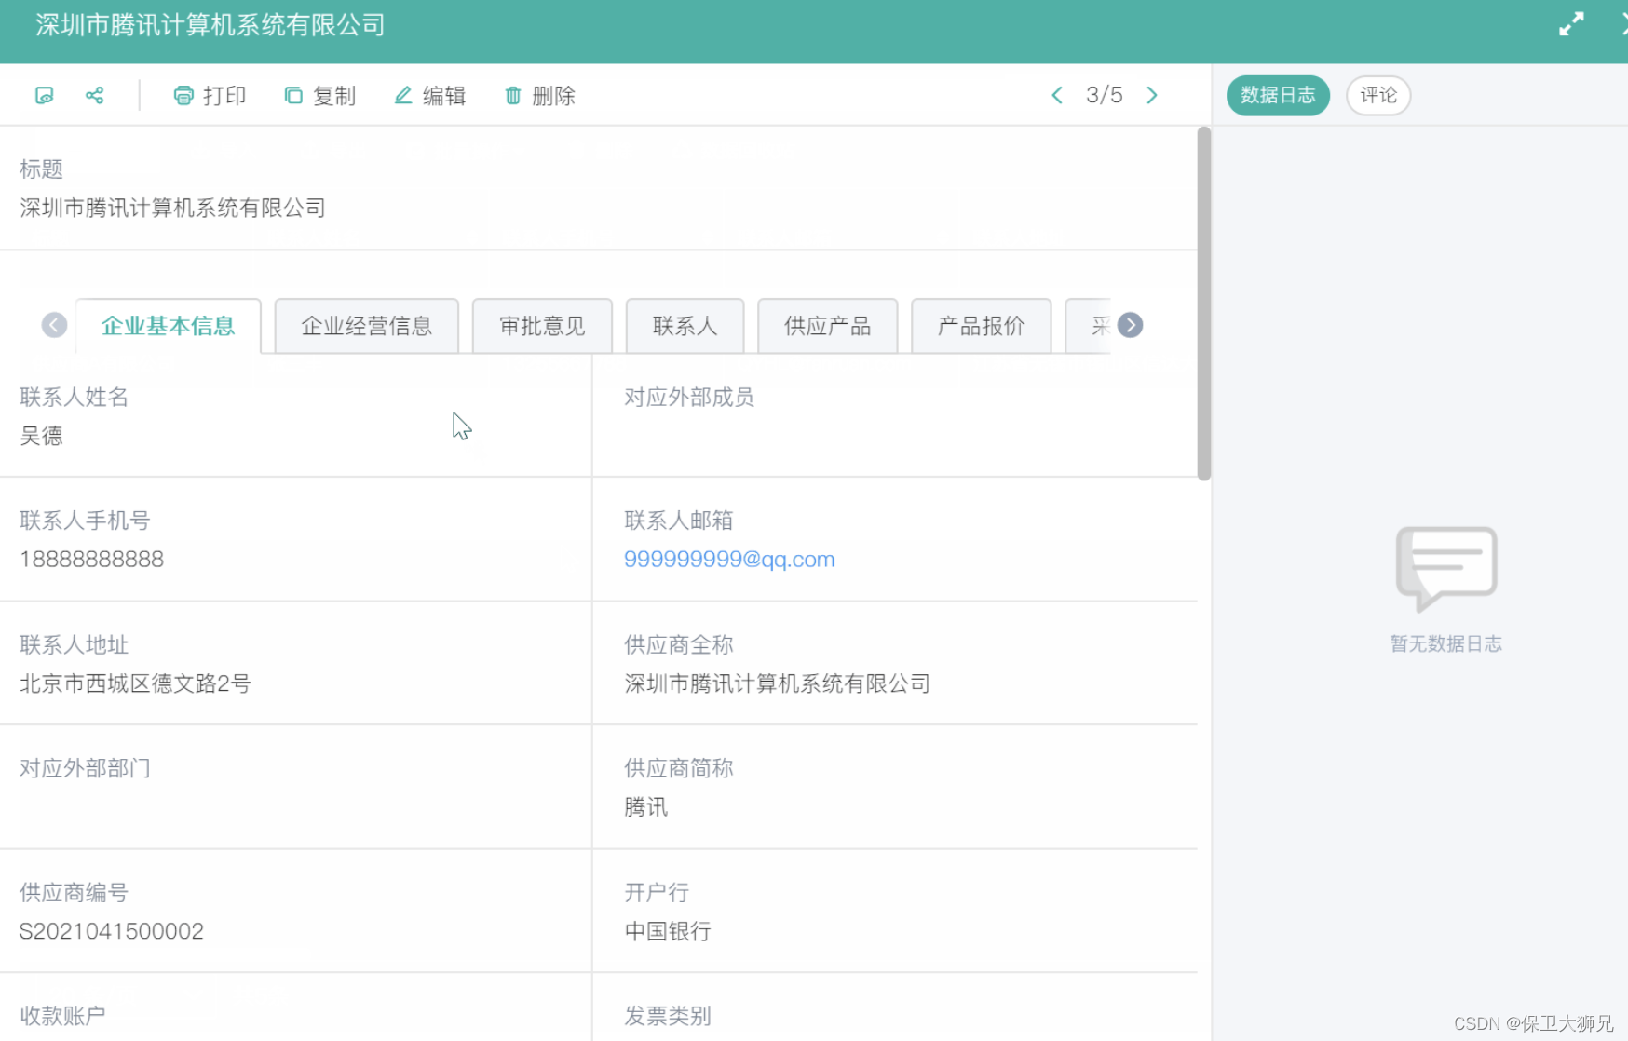Click the 删除 trash icon
The image size is (1628, 1041).
pos(513,95)
